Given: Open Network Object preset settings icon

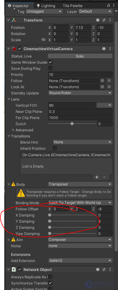Looking at the screenshot, I should (104, 269).
